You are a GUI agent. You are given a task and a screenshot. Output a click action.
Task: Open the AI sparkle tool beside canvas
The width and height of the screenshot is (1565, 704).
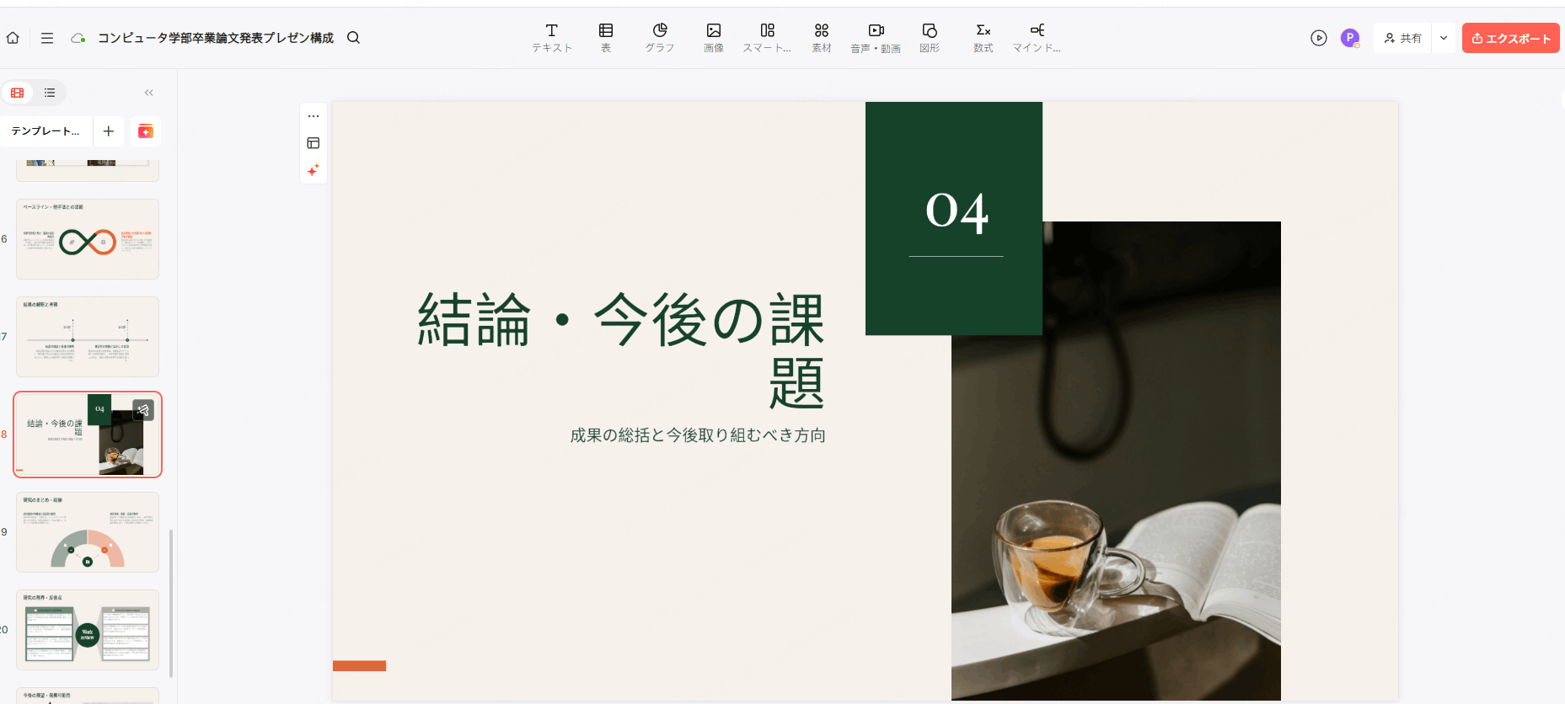tap(314, 170)
